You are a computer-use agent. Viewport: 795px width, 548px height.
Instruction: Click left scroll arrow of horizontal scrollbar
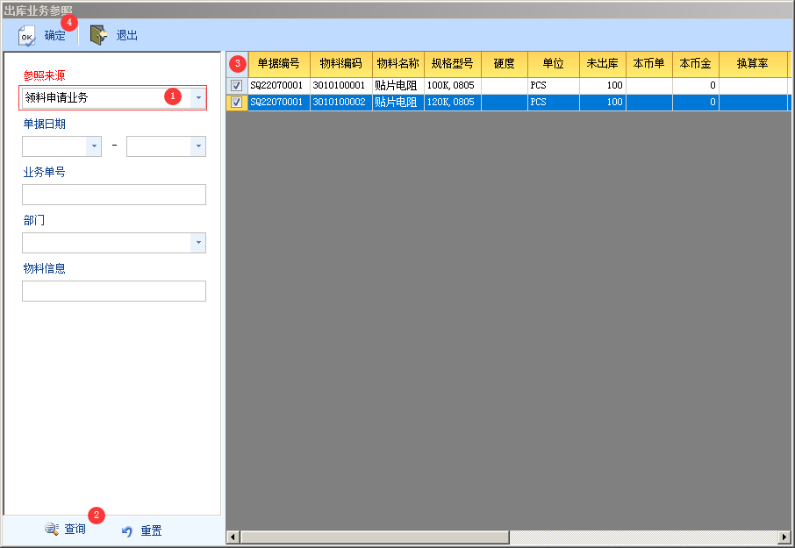coord(233,537)
